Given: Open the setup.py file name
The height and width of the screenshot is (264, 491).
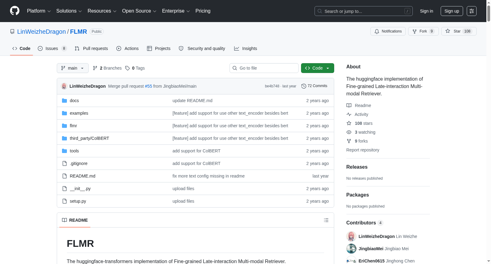Looking at the screenshot, I should pyautogui.click(x=78, y=201).
